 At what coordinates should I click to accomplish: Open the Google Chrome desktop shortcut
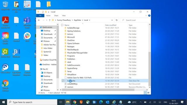click(5, 85)
